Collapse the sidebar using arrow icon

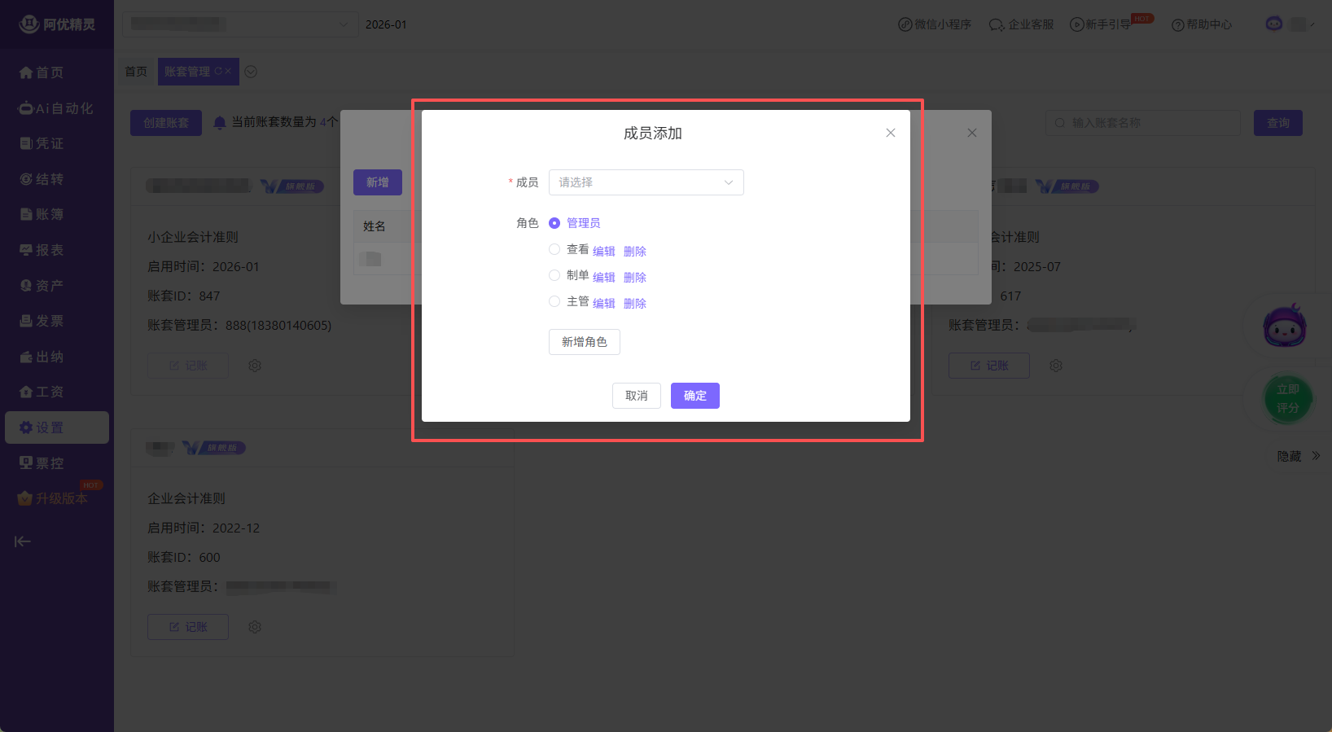(23, 541)
